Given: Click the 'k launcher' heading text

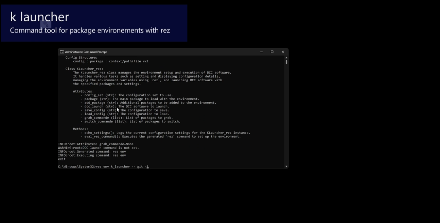Looking at the screenshot, I should coord(39,17).
